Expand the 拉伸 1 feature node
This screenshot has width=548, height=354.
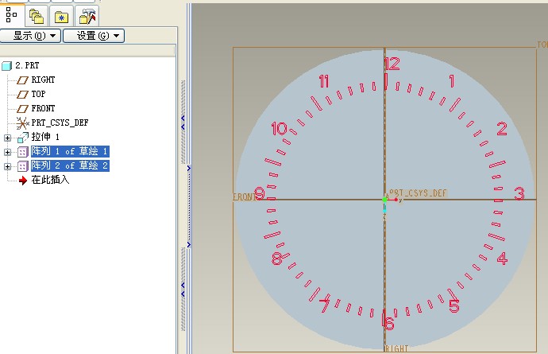7,138
